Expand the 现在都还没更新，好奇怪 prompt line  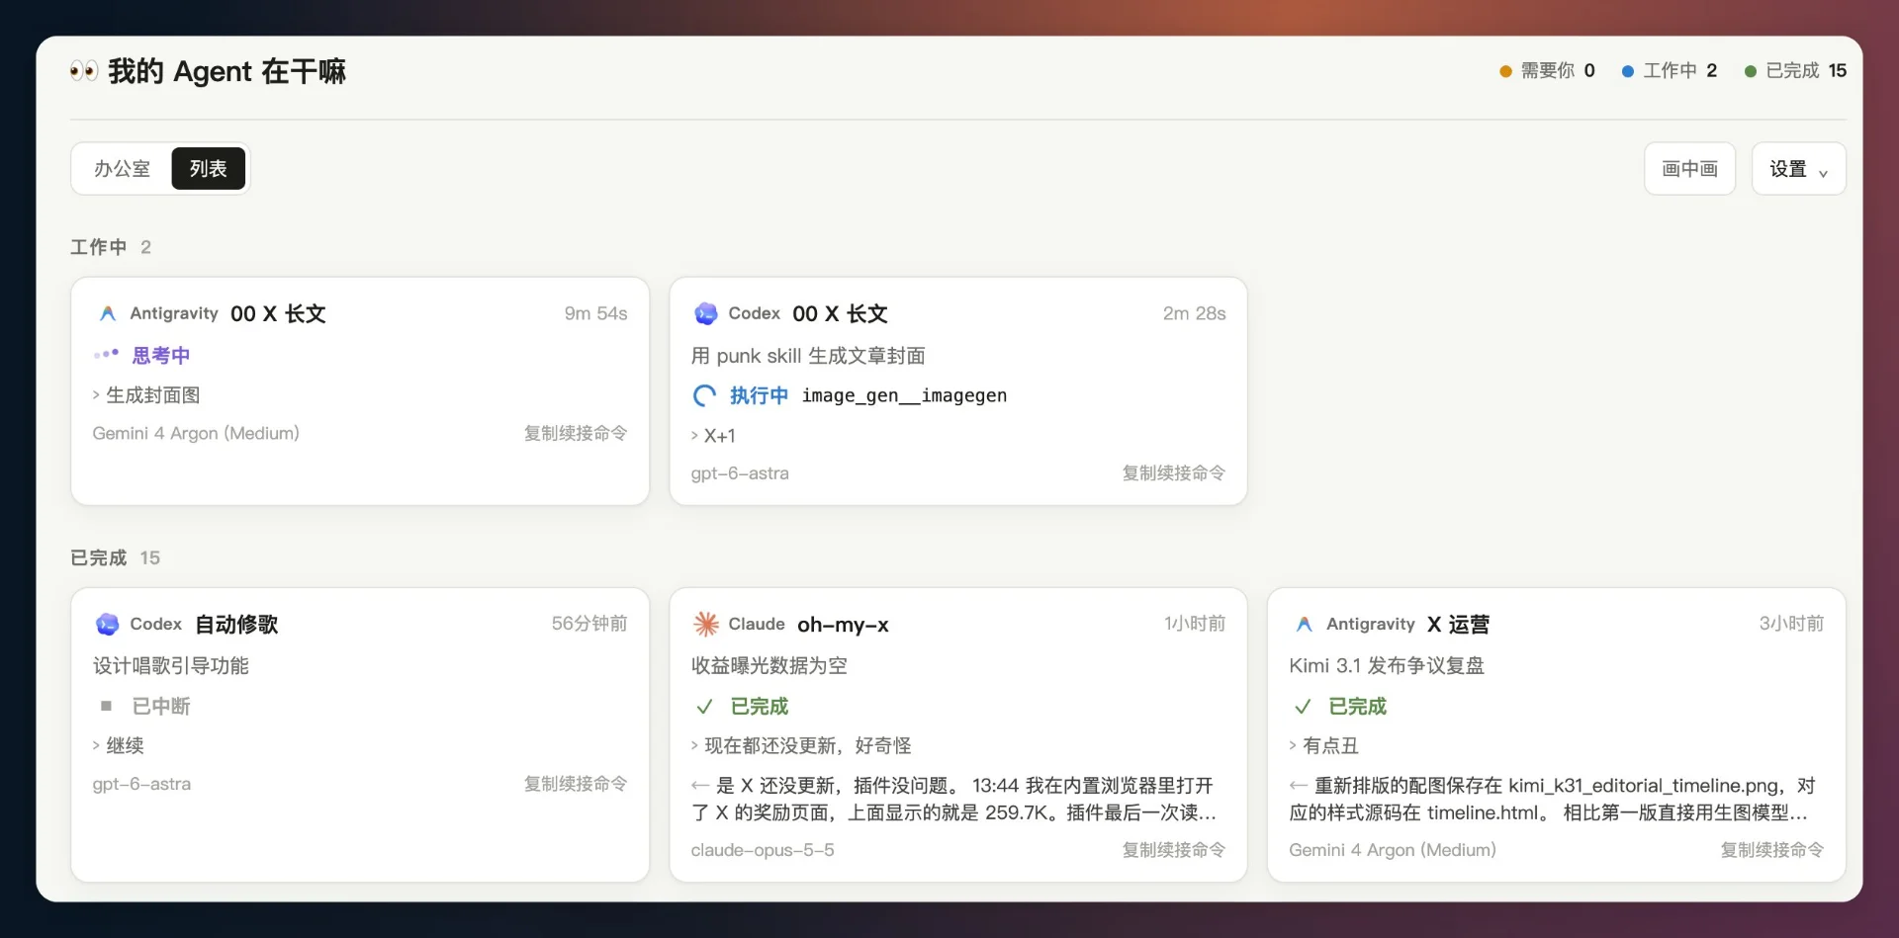[x=801, y=745]
